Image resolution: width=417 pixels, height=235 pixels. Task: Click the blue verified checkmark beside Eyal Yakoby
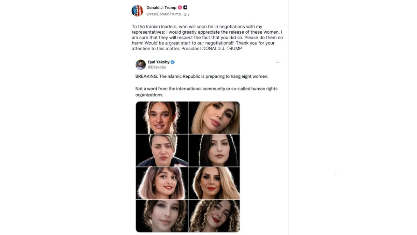[x=173, y=62]
